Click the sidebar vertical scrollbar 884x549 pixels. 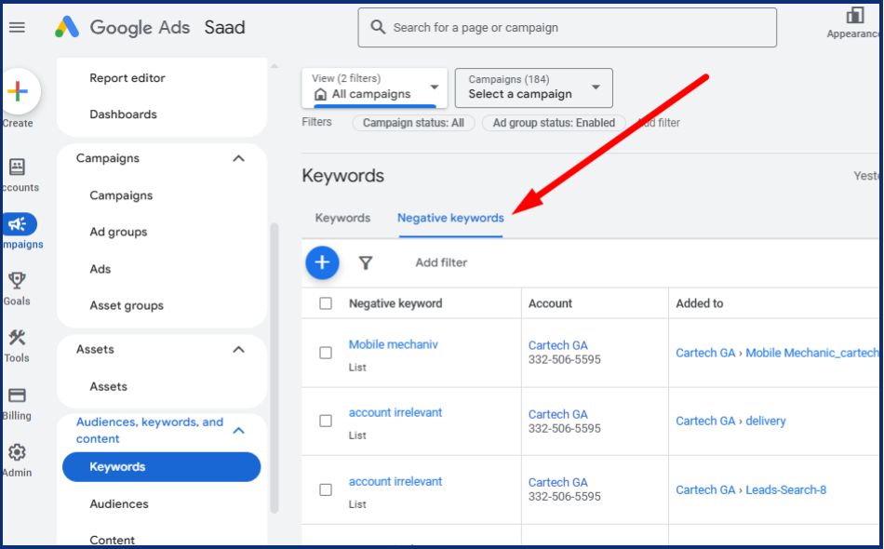[x=275, y=368]
